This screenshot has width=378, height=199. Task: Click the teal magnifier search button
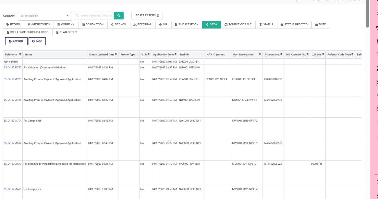[x=119, y=16]
